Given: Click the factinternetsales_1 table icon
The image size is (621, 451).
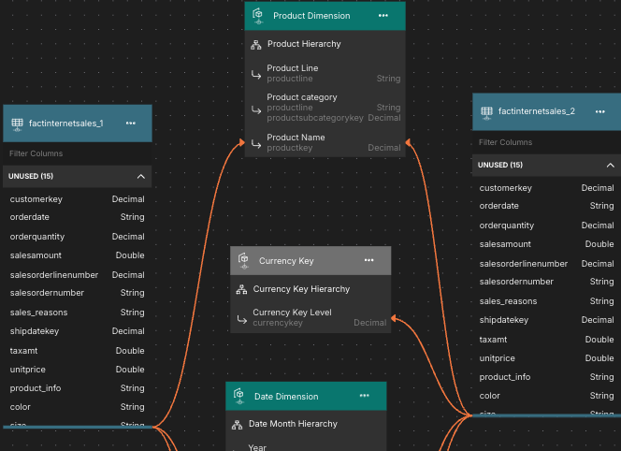Looking at the screenshot, I should coord(17,124).
